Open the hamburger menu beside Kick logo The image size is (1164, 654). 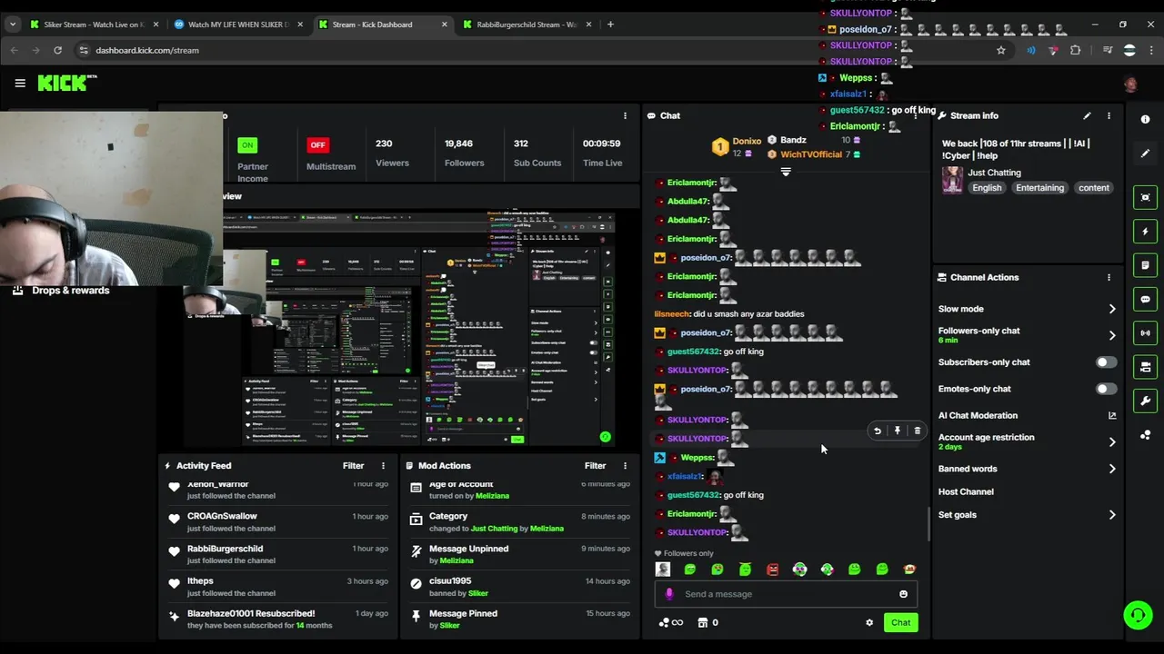20,83
